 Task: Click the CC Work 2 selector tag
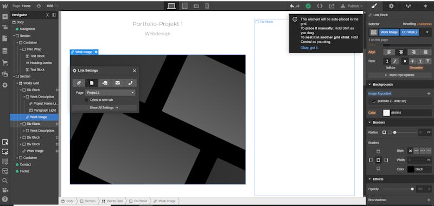tap(409, 33)
